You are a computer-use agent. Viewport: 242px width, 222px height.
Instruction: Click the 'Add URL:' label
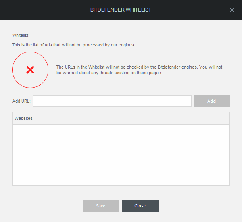(21, 101)
